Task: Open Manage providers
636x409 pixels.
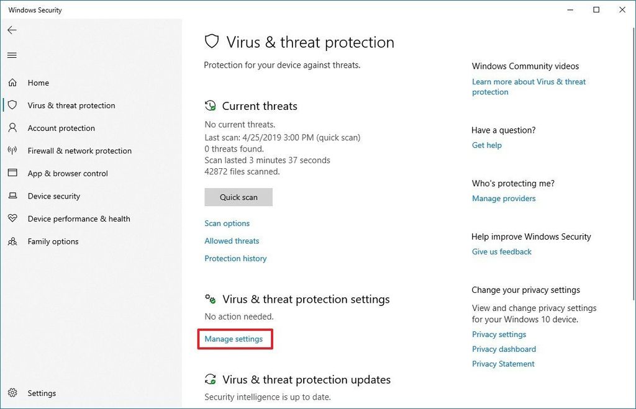Action: 504,199
